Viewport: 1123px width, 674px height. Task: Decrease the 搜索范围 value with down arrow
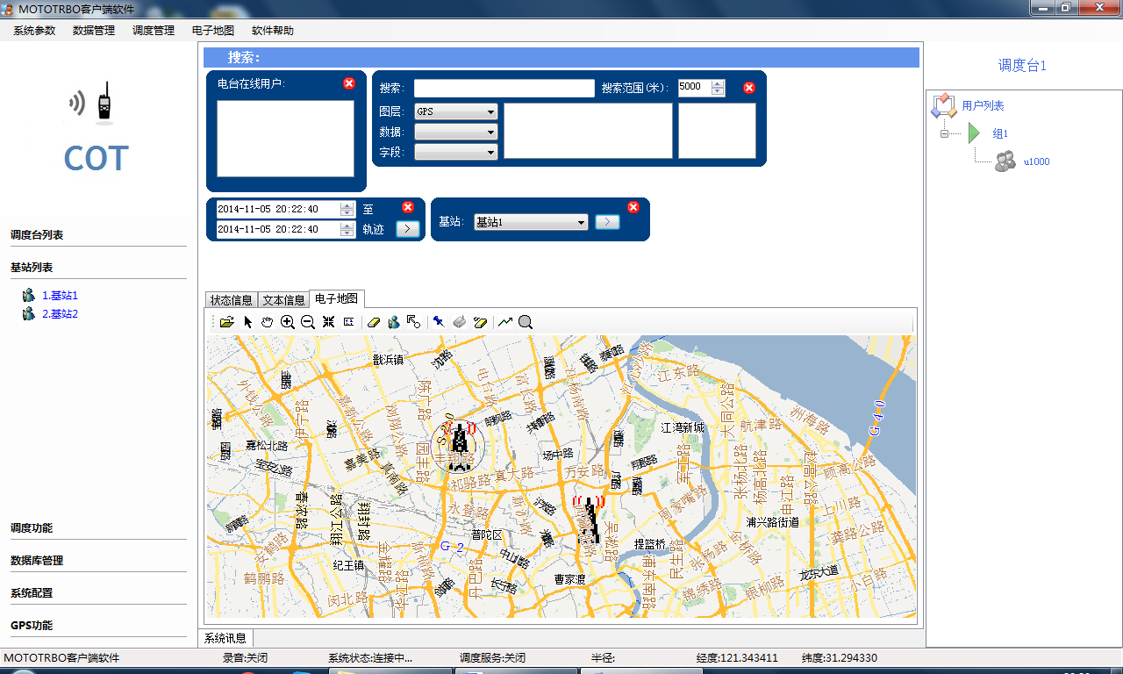tap(719, 91)
